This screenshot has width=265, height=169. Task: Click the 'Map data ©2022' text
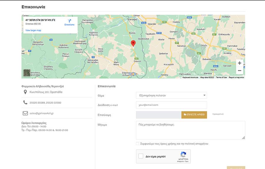[207, 77]
